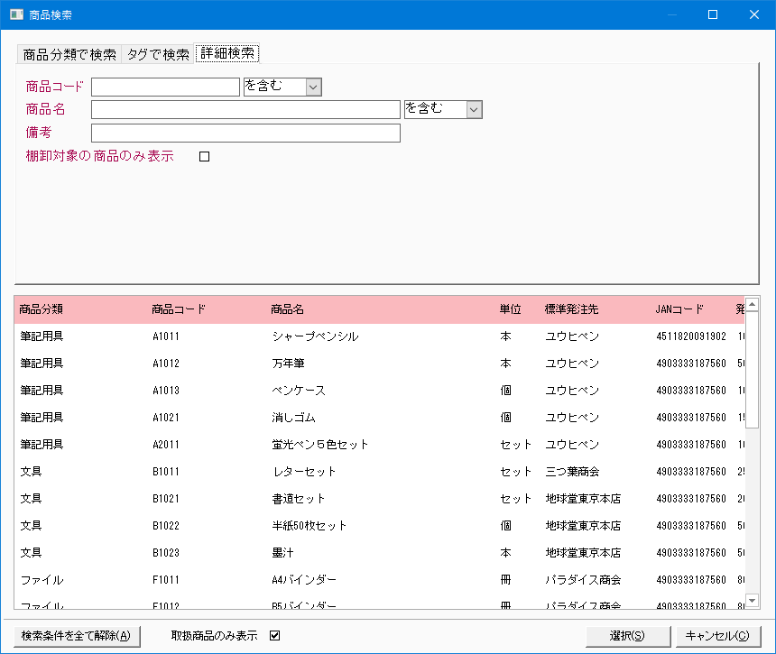Click into the 備考 text box
The width and height of the screenshot is (776, 654).
click(x=245, y=134)
